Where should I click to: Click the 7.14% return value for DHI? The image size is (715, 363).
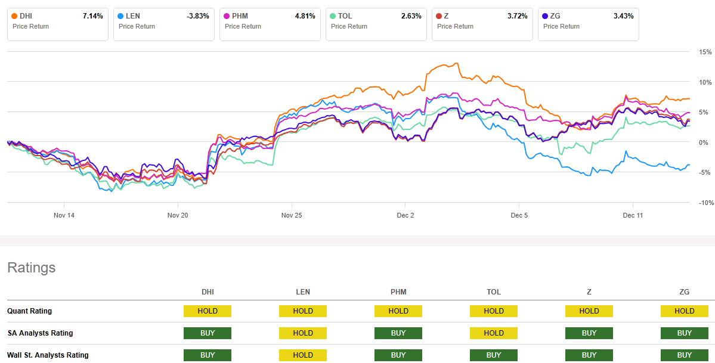click(93, 16)
